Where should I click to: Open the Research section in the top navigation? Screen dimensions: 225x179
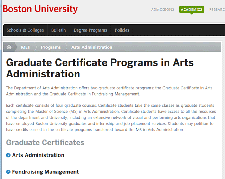click(x=217, y=9)
